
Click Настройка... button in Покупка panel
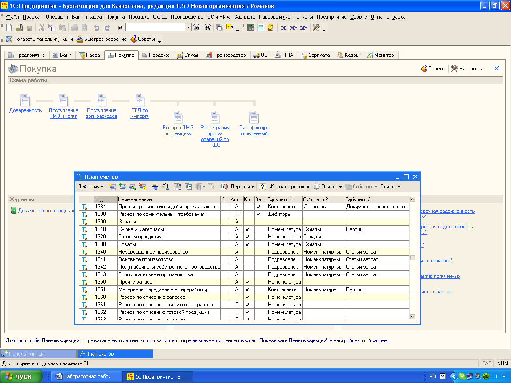pyautogui.click(x=469, y=69)
